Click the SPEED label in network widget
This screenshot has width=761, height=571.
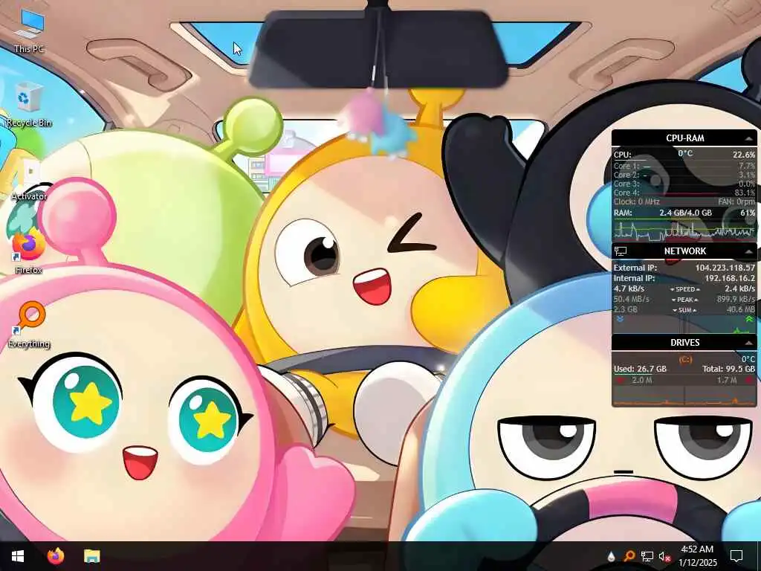tap(684, 289)
